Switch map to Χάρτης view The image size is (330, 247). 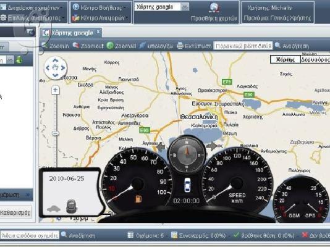285,59
